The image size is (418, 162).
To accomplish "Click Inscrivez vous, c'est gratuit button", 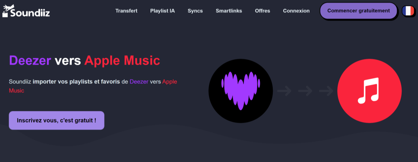I will coord(56,120).
